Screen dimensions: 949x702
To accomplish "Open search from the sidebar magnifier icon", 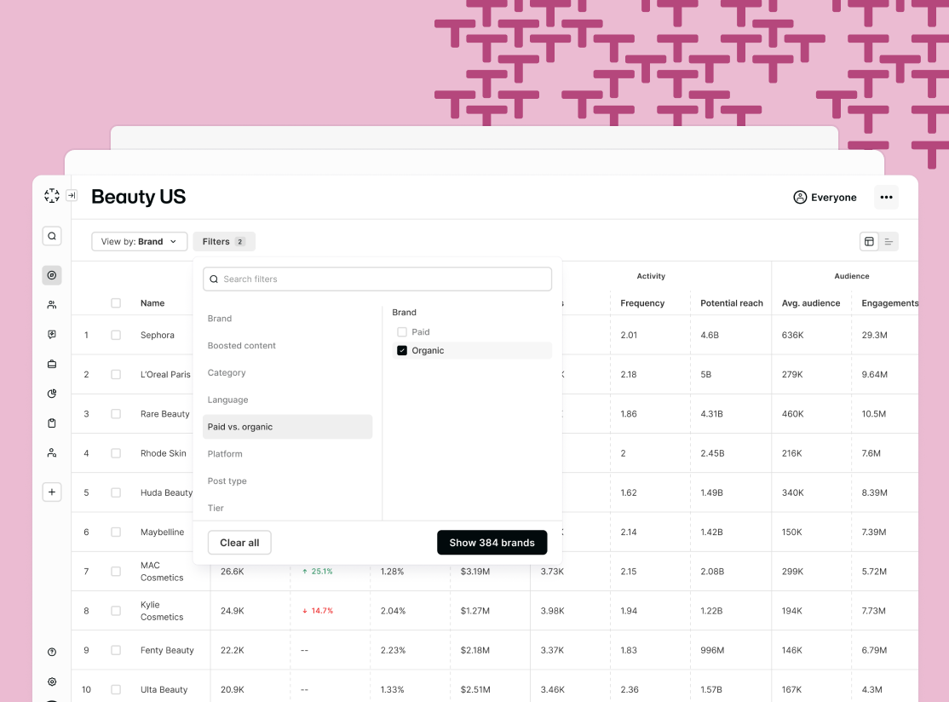I will coord(52,236).
